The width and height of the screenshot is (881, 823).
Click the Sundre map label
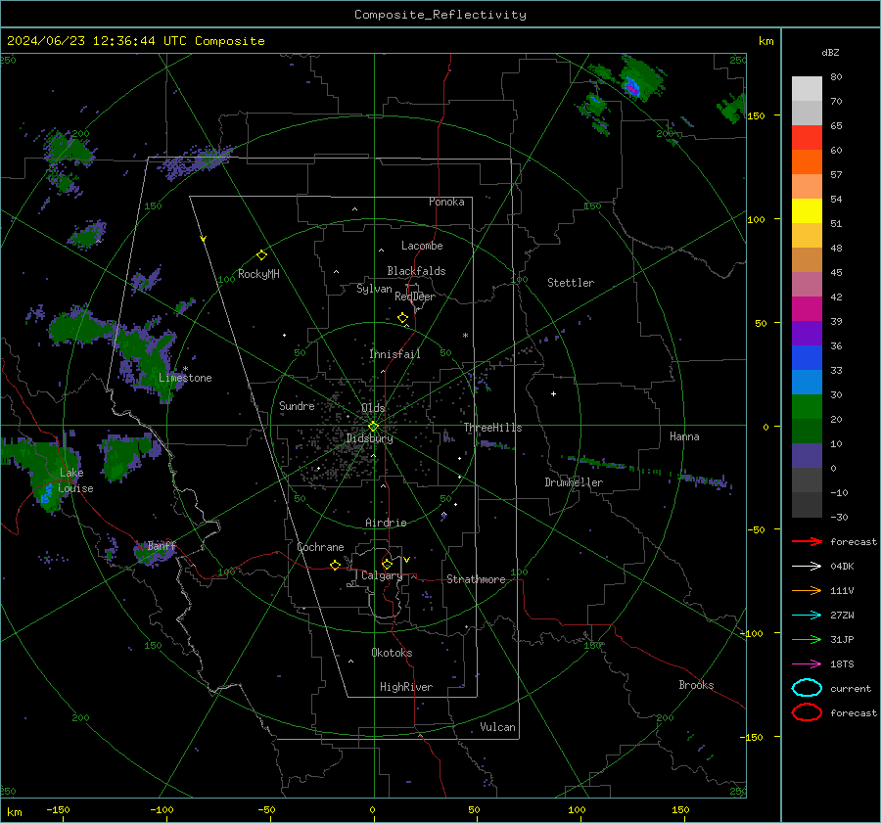coord(297,405)
